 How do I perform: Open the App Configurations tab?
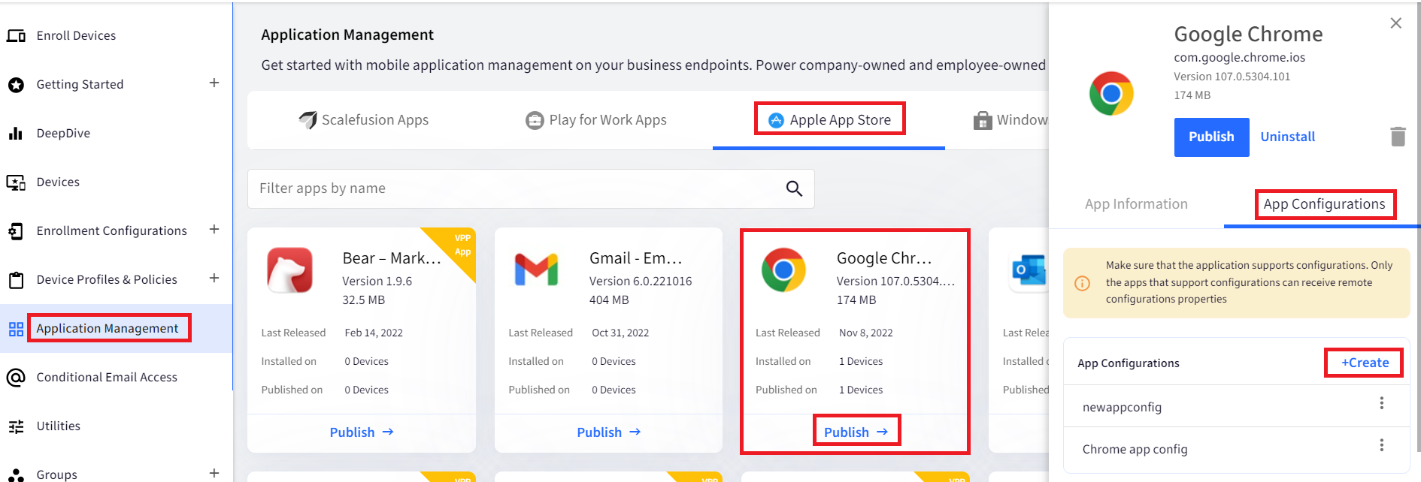point(1324,204)
